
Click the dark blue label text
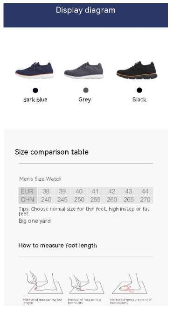coord(35,99)
